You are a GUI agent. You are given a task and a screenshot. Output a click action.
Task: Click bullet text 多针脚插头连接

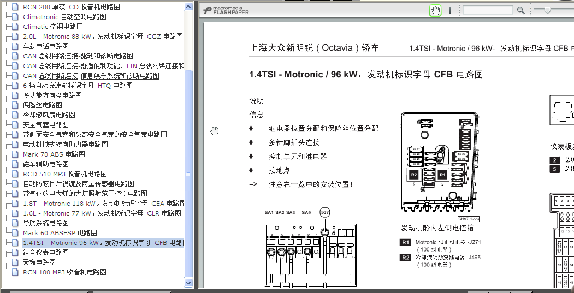pyautogui.click(x=294, y=142)
